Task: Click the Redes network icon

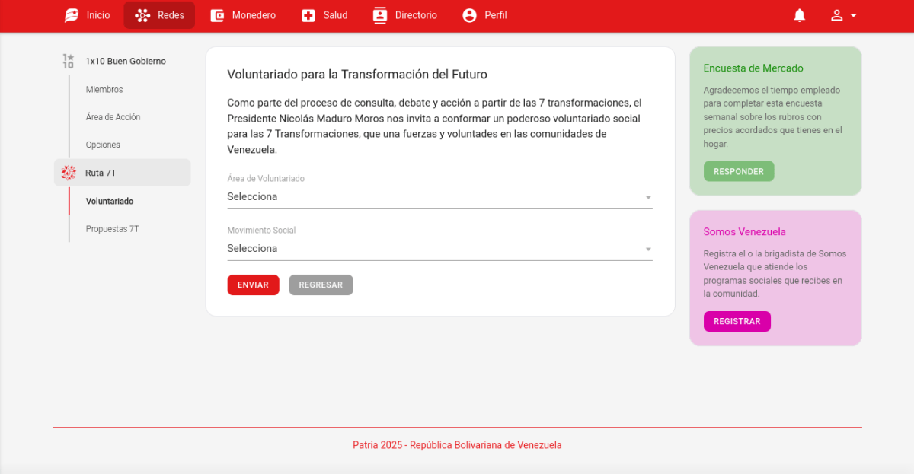Action: click(x=142, y=15)
